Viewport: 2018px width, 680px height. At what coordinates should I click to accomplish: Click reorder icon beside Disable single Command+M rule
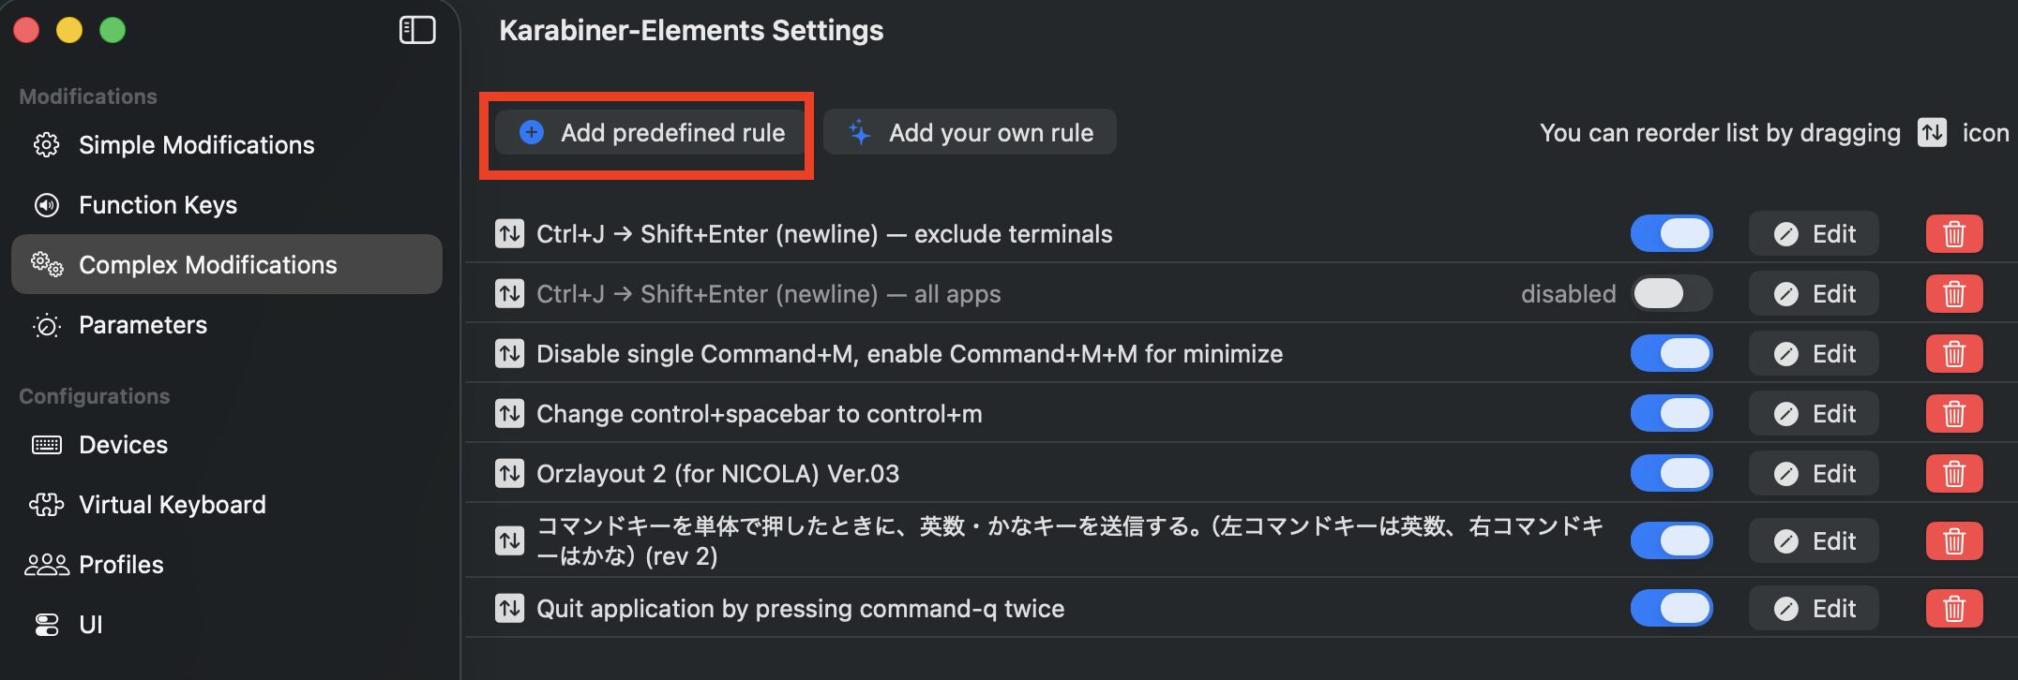click(x=509, y=354)
